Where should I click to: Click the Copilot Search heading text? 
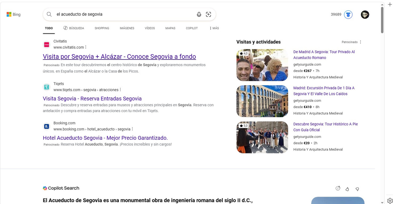(x=64, y=188)
